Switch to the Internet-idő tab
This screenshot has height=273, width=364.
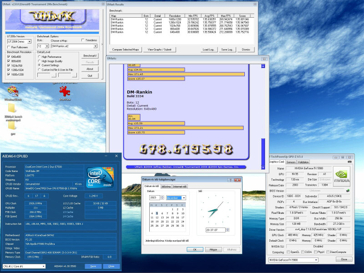click(x=180, y=187)
